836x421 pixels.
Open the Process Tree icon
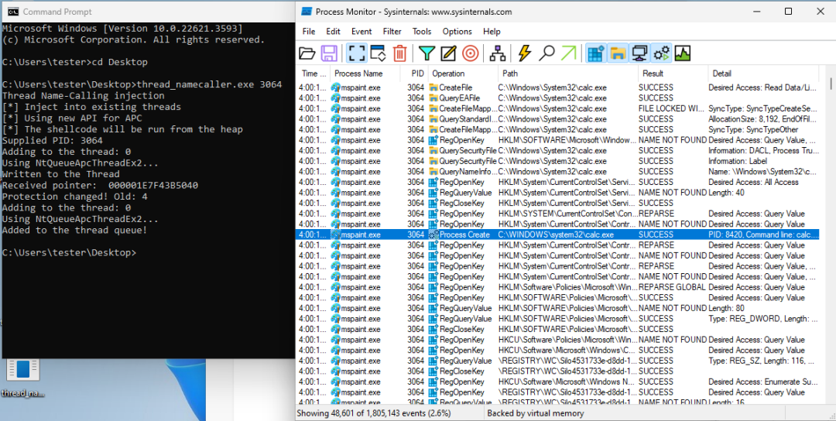(498, 53)
